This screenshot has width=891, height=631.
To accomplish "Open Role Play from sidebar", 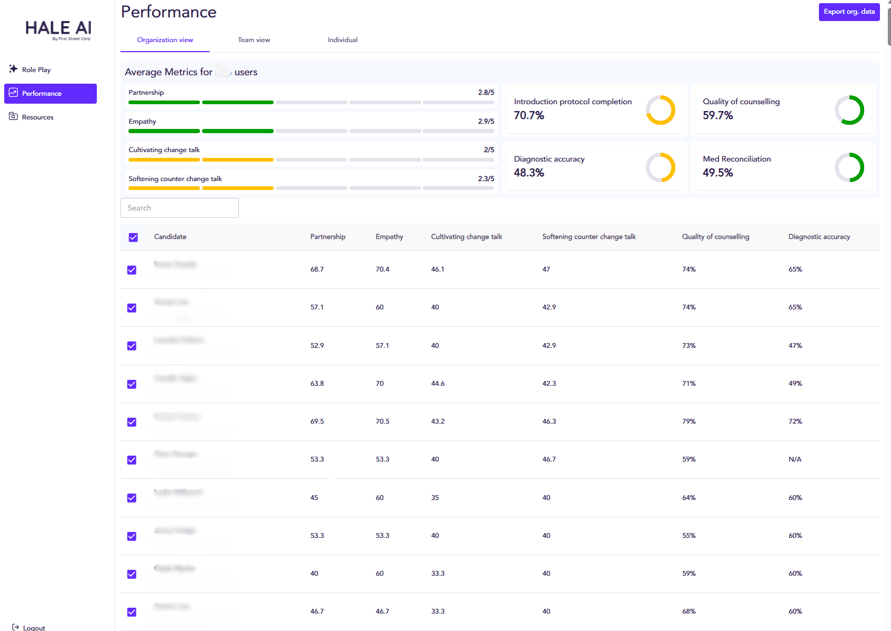I will point(51,69).
